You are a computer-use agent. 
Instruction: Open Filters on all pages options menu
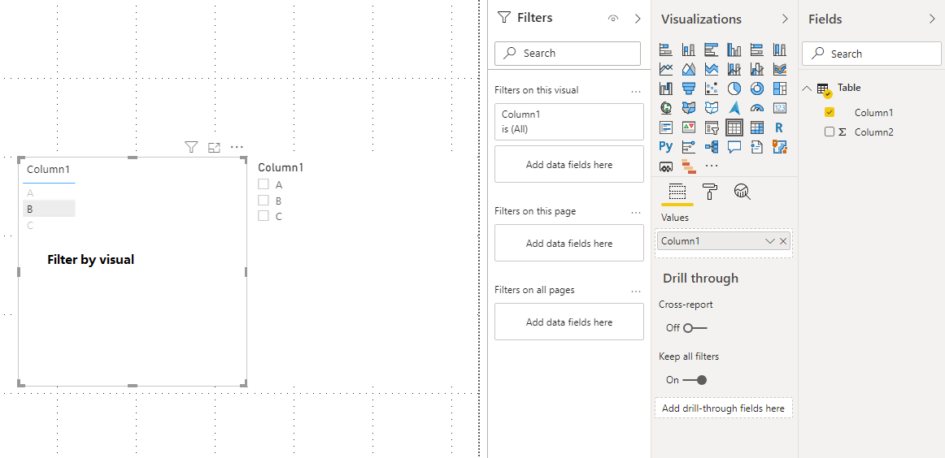[x=636, y=291]
